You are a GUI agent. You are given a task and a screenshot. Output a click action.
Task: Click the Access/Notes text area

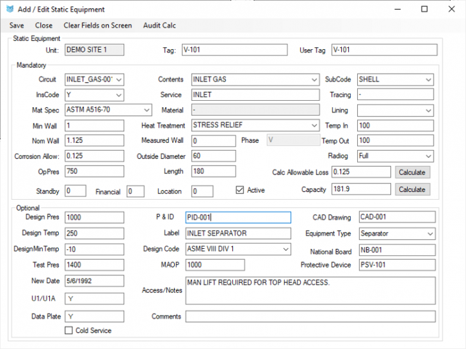point(311,291)
